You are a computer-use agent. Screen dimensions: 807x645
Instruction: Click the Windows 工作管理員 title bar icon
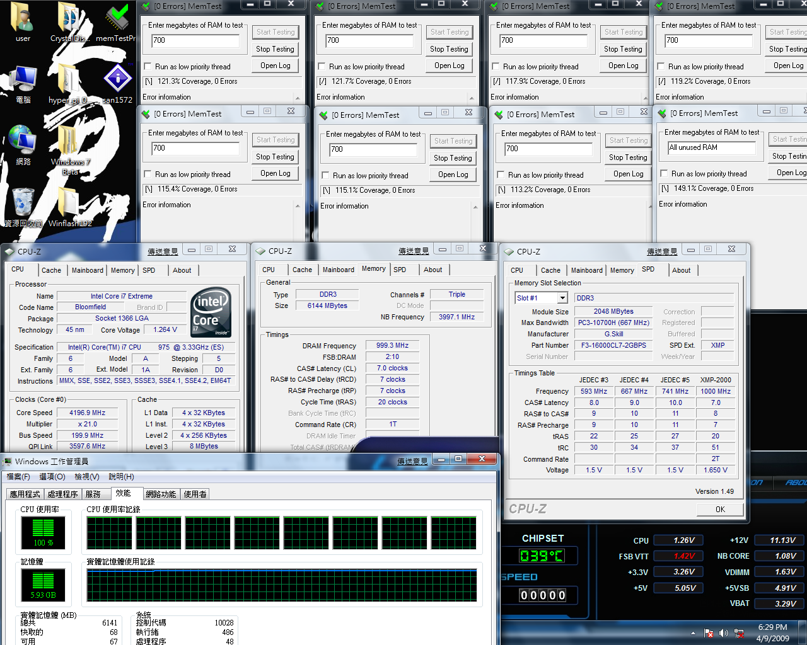8,461
